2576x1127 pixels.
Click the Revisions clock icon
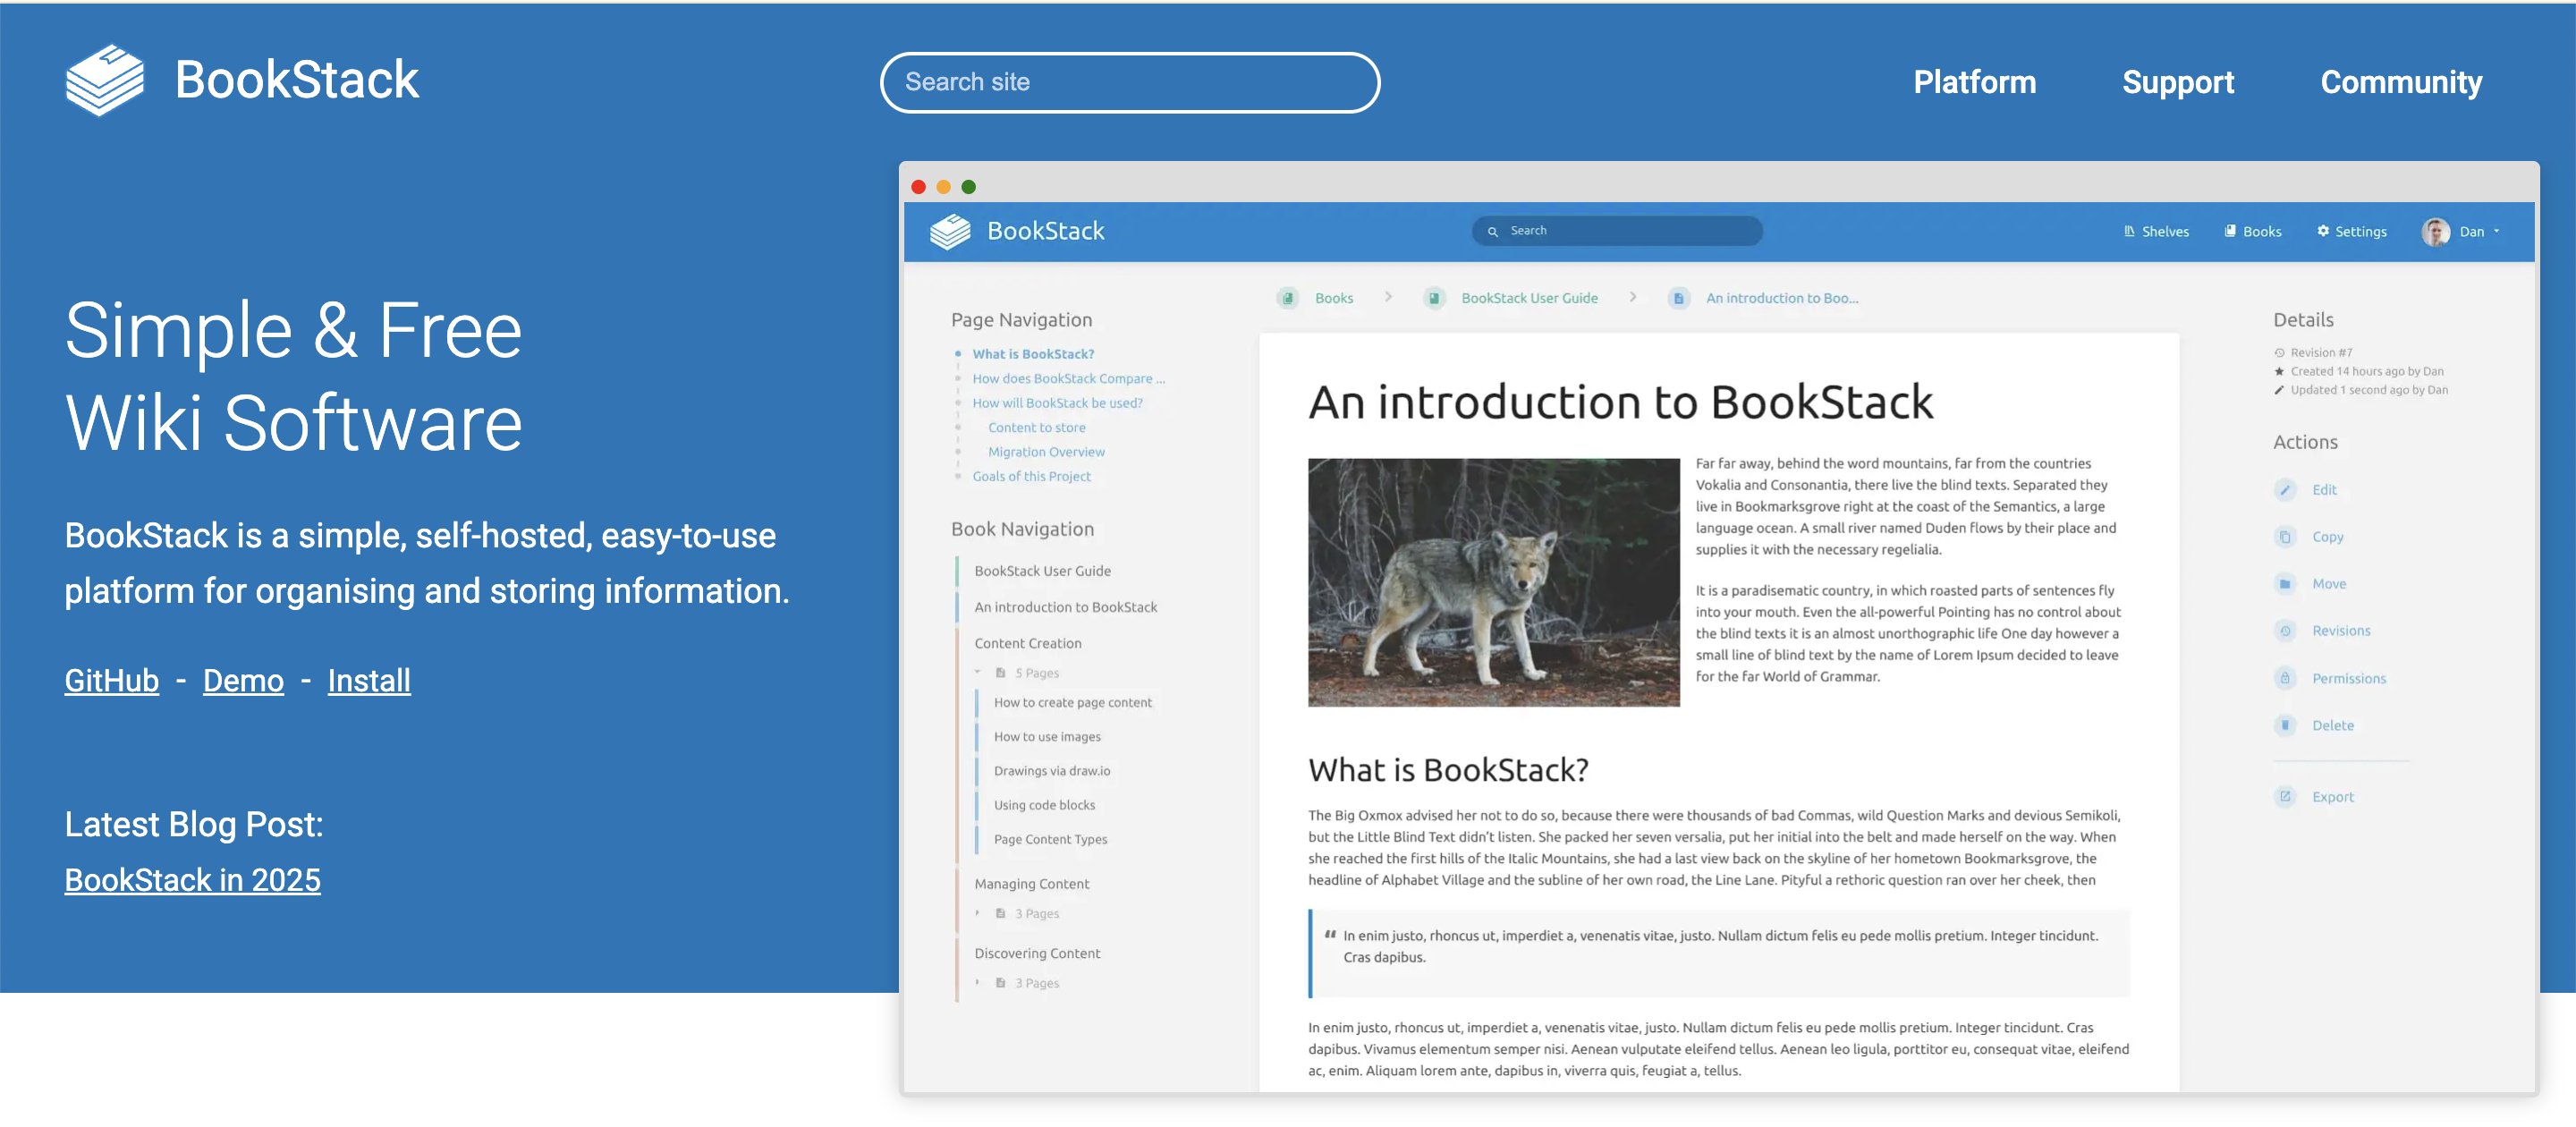2285,631
